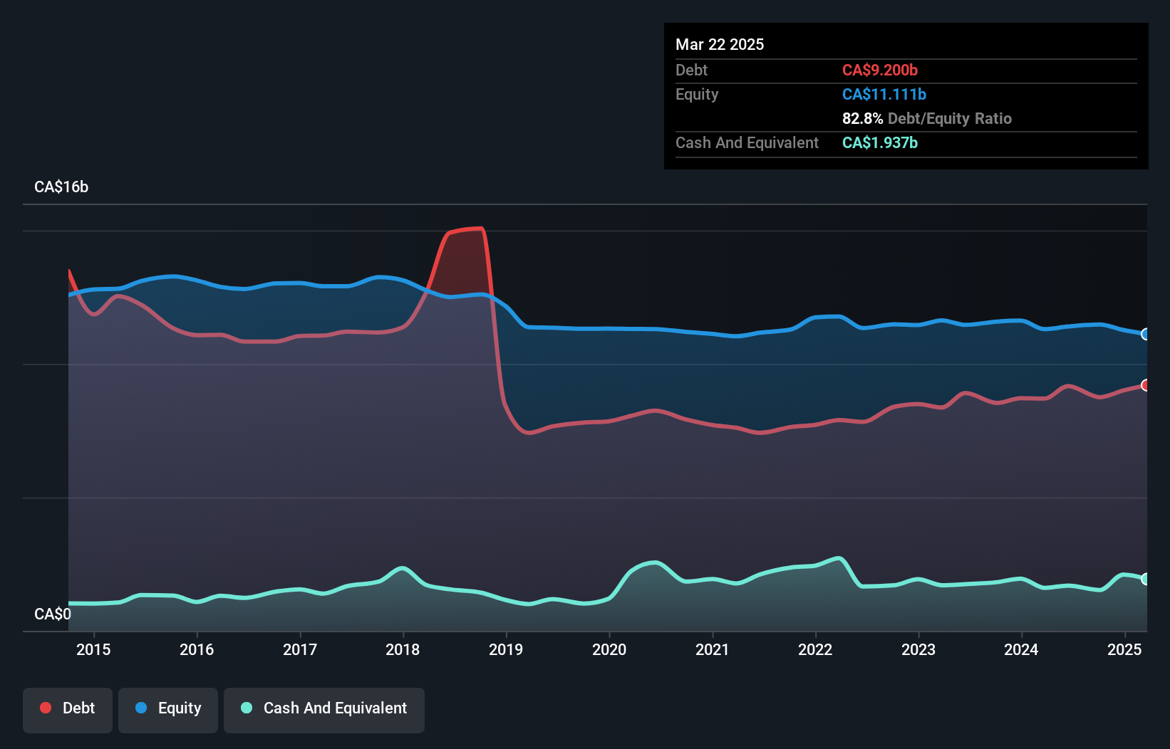This screenshot has width=1170, height=749.
Task: Click the cash peak around 2022
Action: 838,558
